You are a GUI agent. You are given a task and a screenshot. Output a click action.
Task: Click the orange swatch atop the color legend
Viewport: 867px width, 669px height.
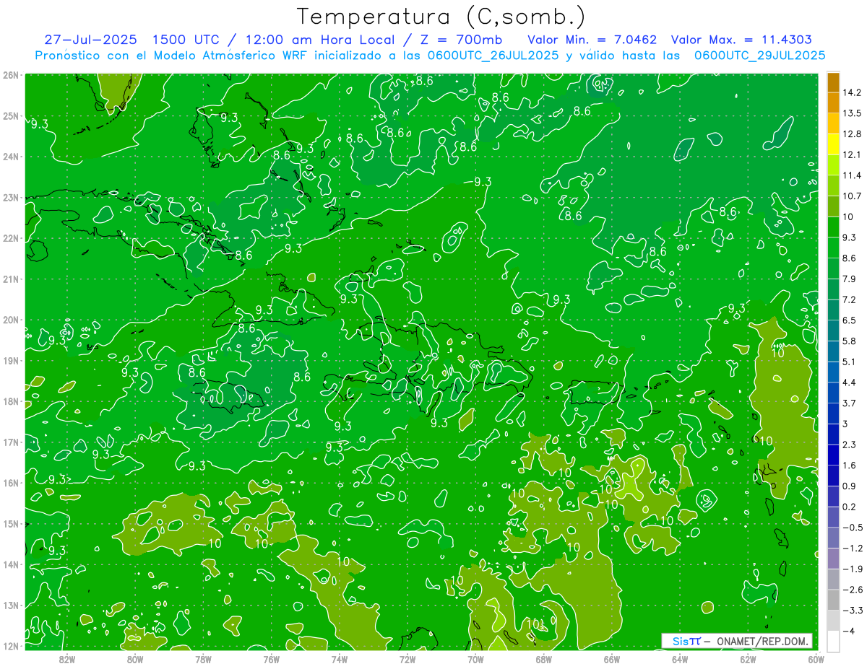click(833, 82)
